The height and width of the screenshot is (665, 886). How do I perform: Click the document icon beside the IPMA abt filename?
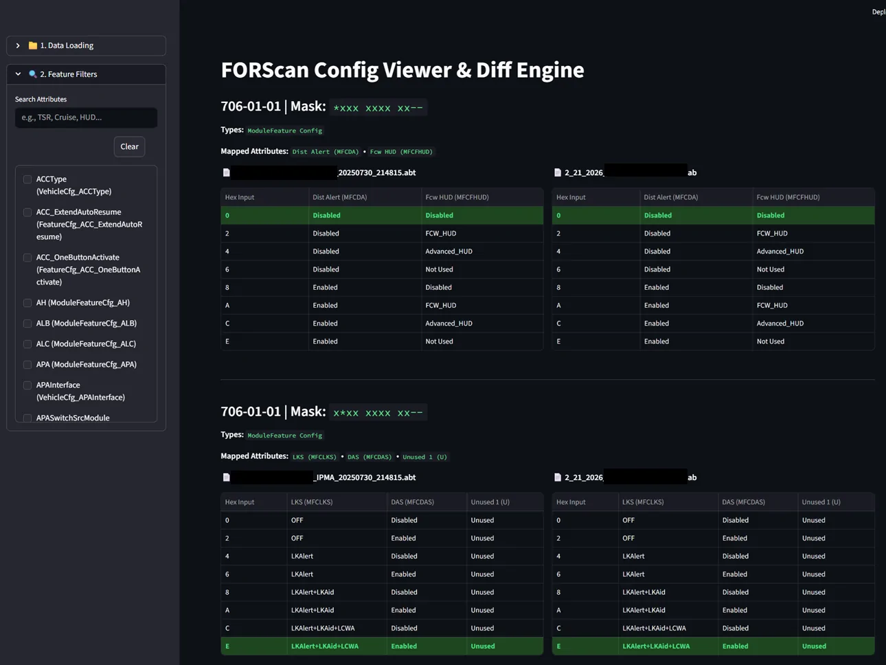pyautogui.click(x=227, y=477)
